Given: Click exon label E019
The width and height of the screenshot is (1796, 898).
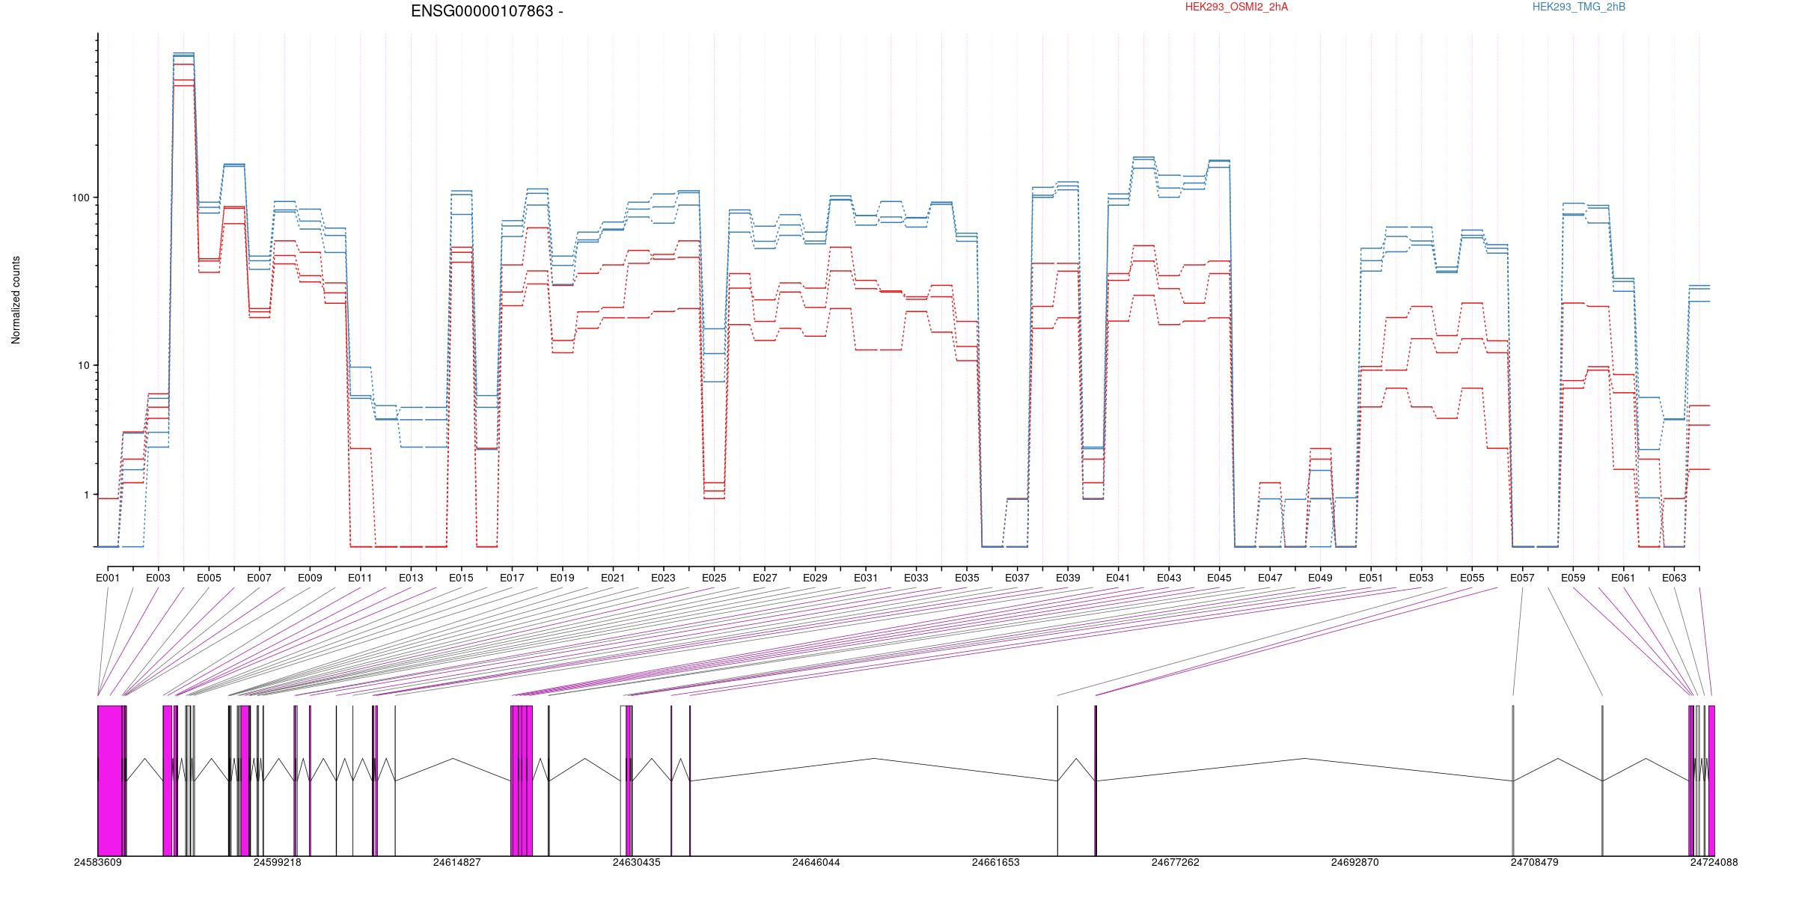Looking at the screenshot, I should click(x=562, y=578).
